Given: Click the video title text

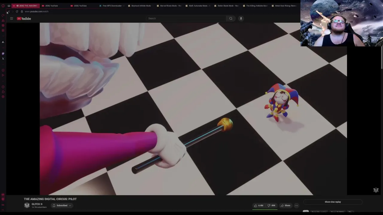Looking at the screenshot, I should click(x=50, y=199).
